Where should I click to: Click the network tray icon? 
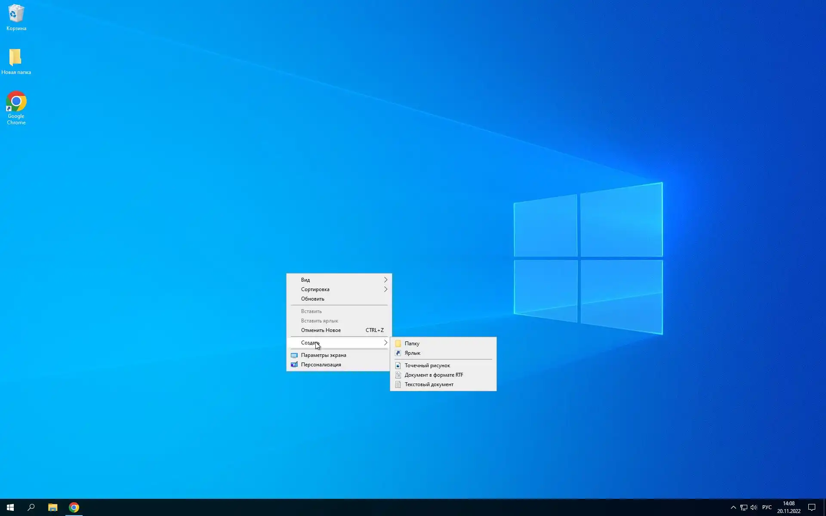point(743,507)
